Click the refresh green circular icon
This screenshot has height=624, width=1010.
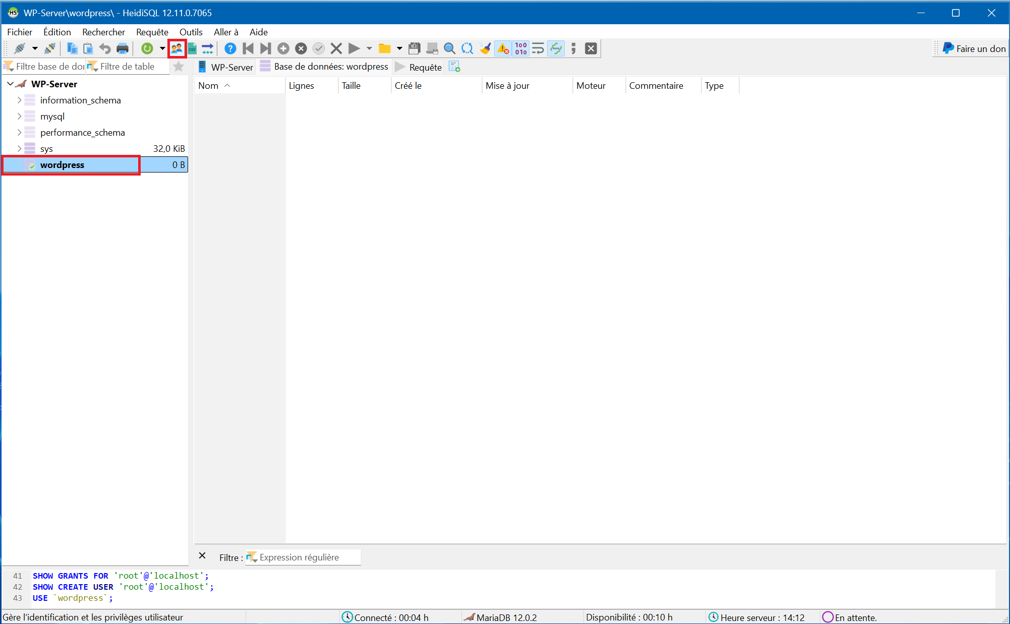click(x=147, y=48)
